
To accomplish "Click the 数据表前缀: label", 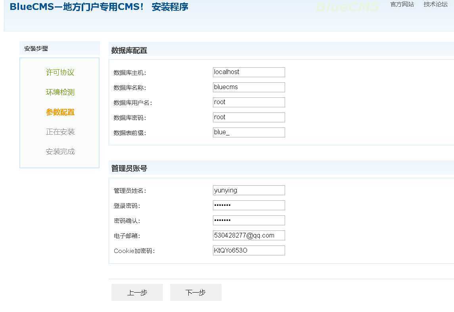I will click(130, 133).
